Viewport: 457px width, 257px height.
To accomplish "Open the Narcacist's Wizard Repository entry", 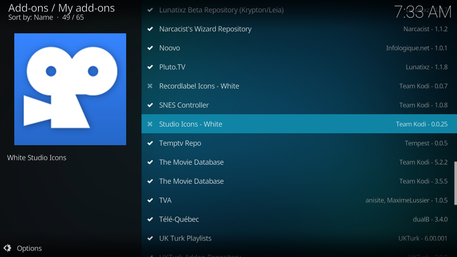I will [205, 29].
